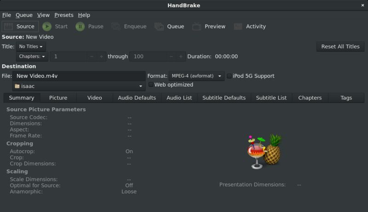
Task: Click the Reset All Titles button
Action: point(340,46)
